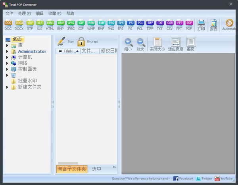Click the file list horizontal scrollbar
This screenshot has height=185, width=238.
68,163
